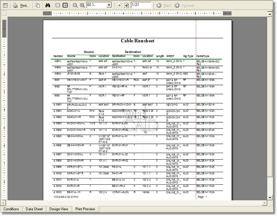Click the Forward text button
The image size is (277, 216).
pos(188,6)
